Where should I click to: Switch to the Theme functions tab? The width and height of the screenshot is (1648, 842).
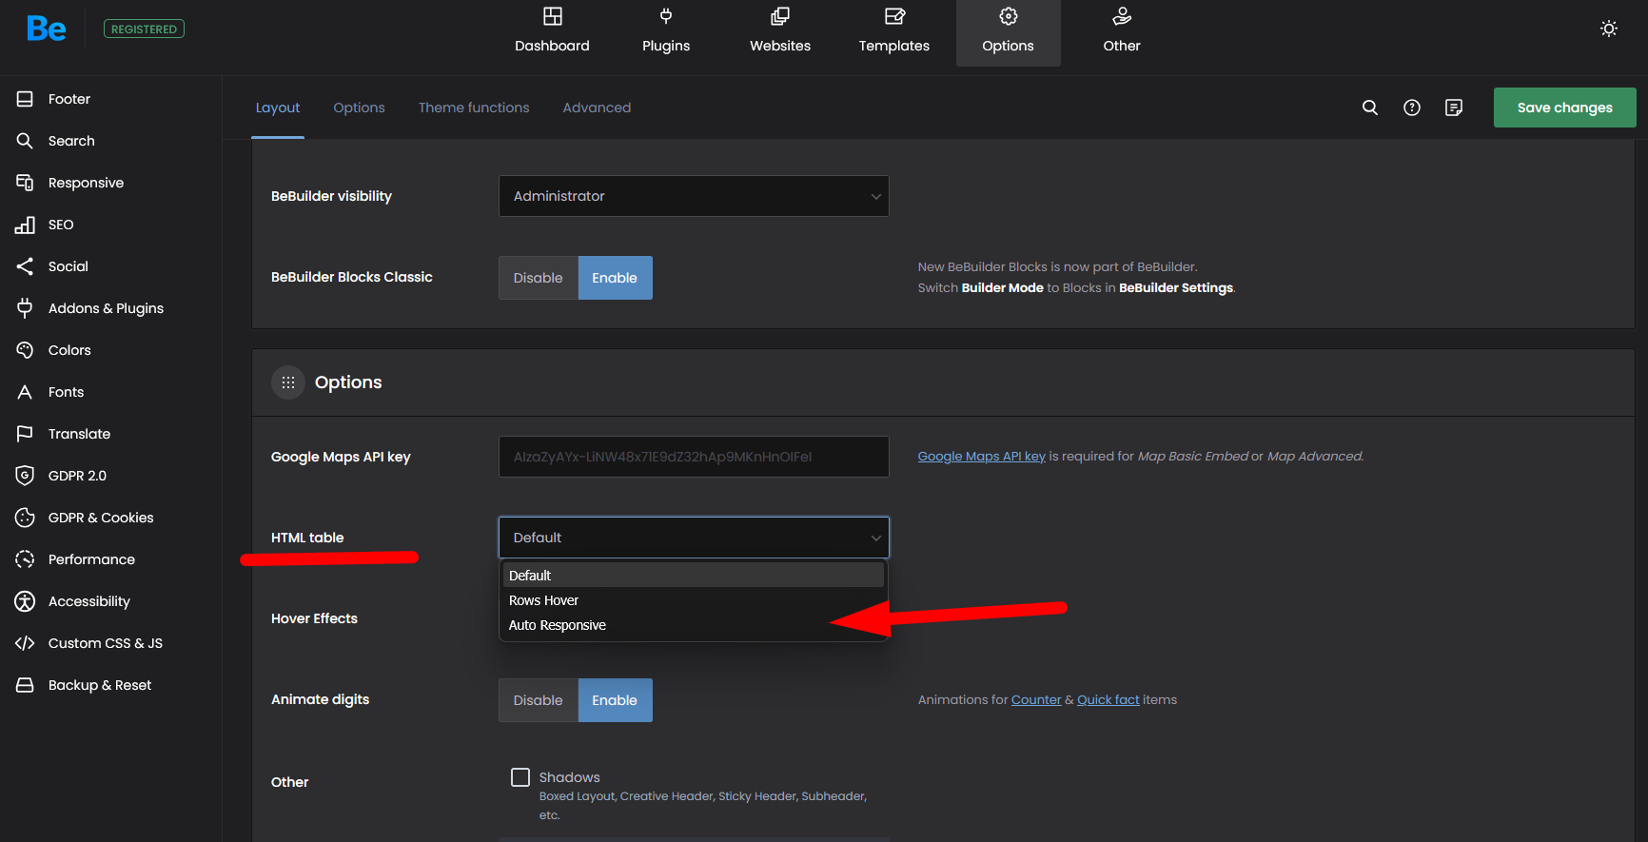pos(473,108)
